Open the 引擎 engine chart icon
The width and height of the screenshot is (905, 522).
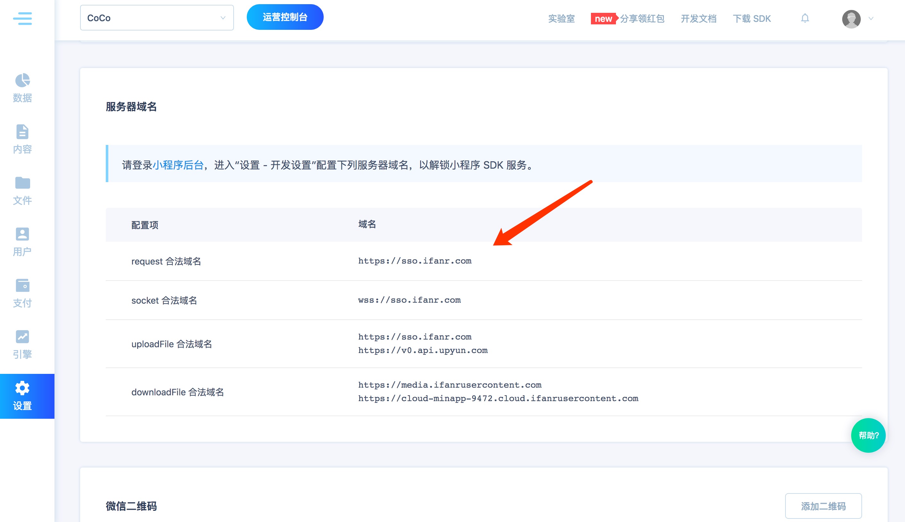(22, 337)
